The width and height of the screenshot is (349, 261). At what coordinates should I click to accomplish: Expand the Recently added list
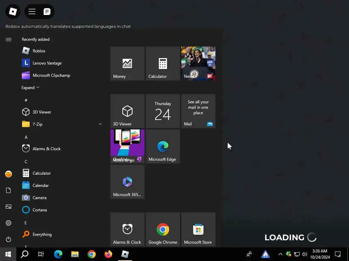(30, 88)
